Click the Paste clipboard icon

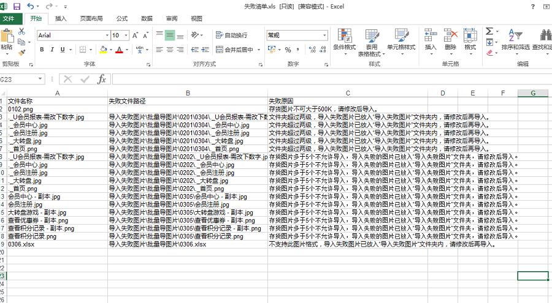(7, 37)
